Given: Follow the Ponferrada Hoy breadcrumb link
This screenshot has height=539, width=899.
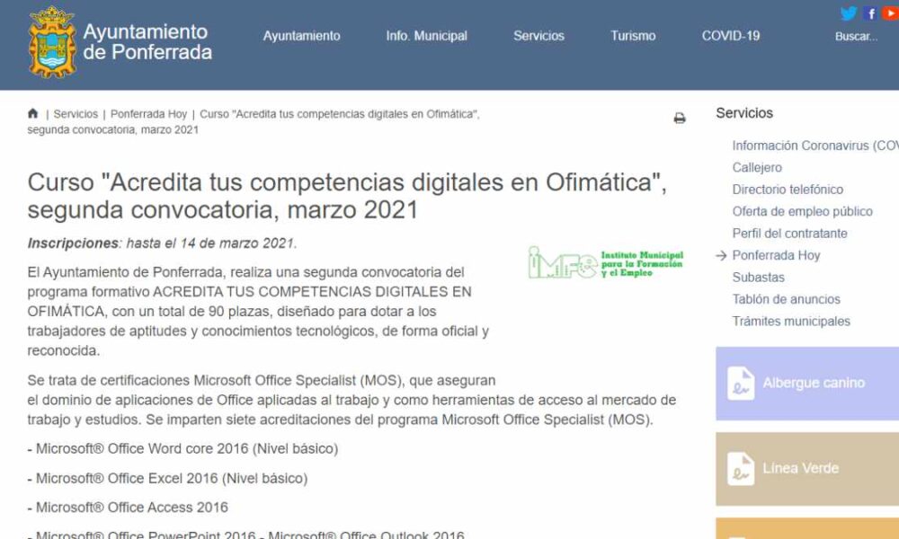Looking at the screenshot, I should click(x=148, y=114).
